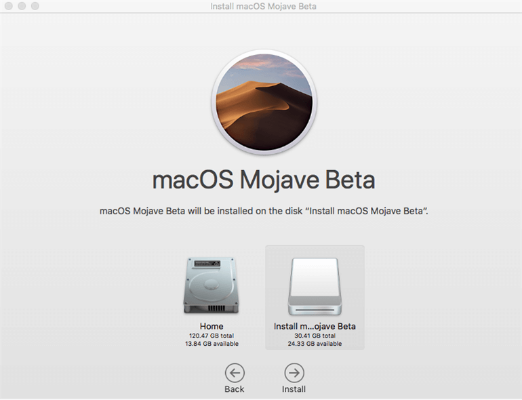Click the window zoom button
This screenshot has width=522, height=400.
click(35, 6)
